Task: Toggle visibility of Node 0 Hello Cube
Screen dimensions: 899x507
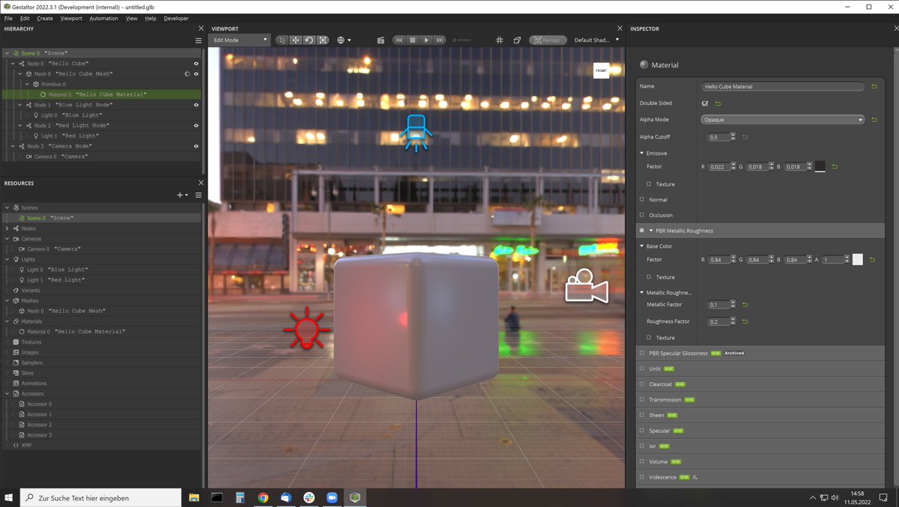Action: point(196,64)
